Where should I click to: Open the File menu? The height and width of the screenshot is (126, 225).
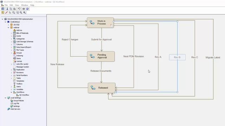coord(6,5)
